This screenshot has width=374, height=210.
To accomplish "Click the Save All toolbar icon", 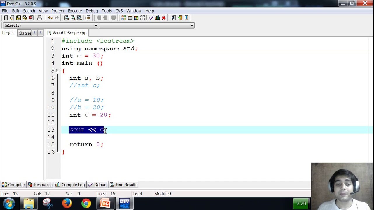I will coord(25,18).
